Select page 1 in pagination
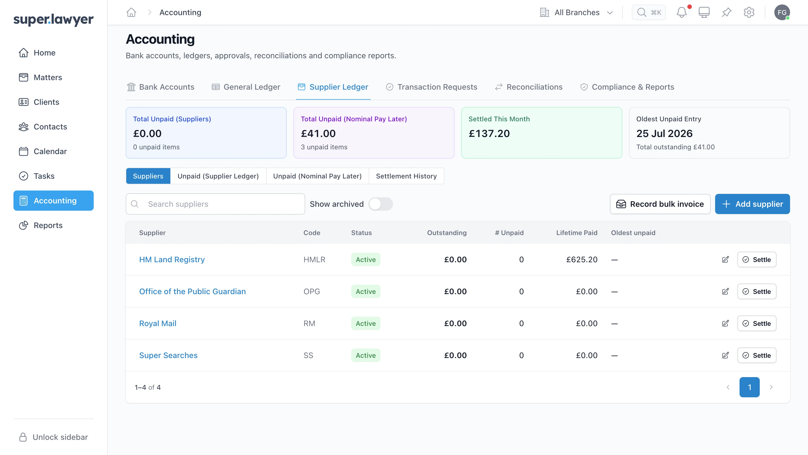 749,387
